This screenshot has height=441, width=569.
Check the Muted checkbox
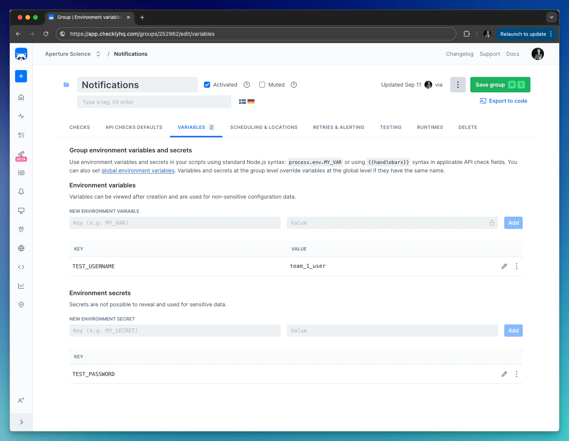[262, 85]
